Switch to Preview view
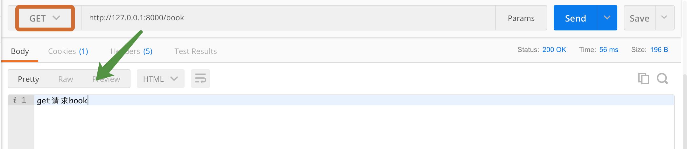This screenshot has width=688, height=149. point(106,79)
